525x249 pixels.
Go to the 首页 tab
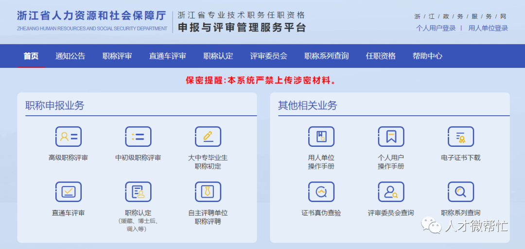pyautogui.click(x=31, y=56)
